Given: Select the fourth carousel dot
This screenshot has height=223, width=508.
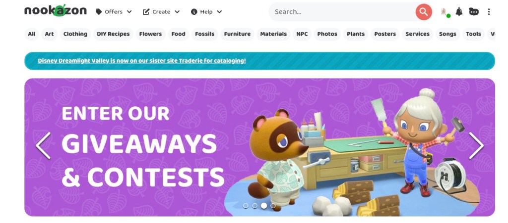Looking at the screenshot, I should pyautogui.click(x=273, y=206).
